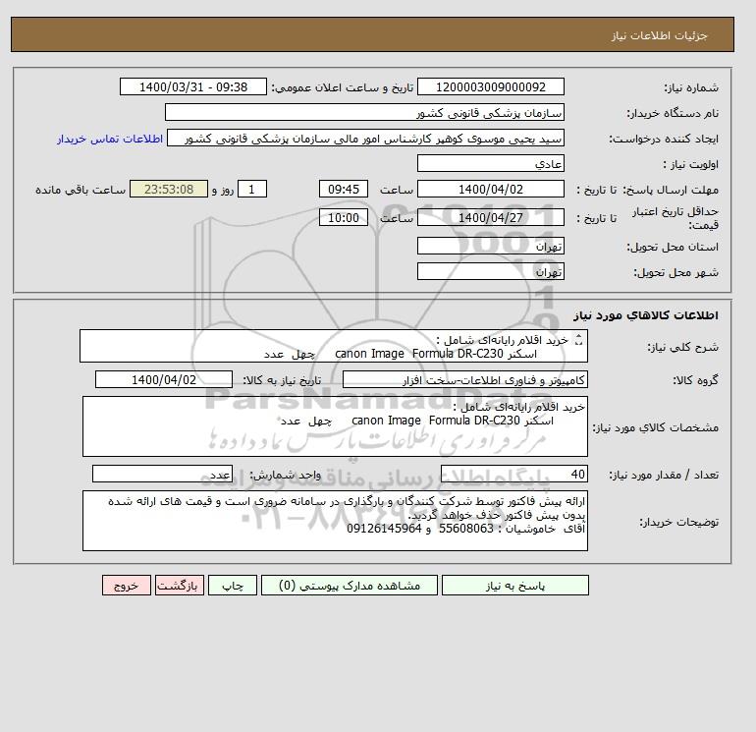Image resolution: width=756 pixels, height=732 pixels.
Task: Click the delivery city field تهران
Action: click(x=490, y=271)
